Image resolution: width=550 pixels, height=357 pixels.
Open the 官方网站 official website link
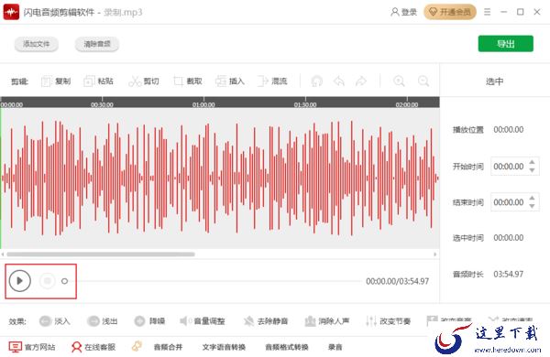32,347
